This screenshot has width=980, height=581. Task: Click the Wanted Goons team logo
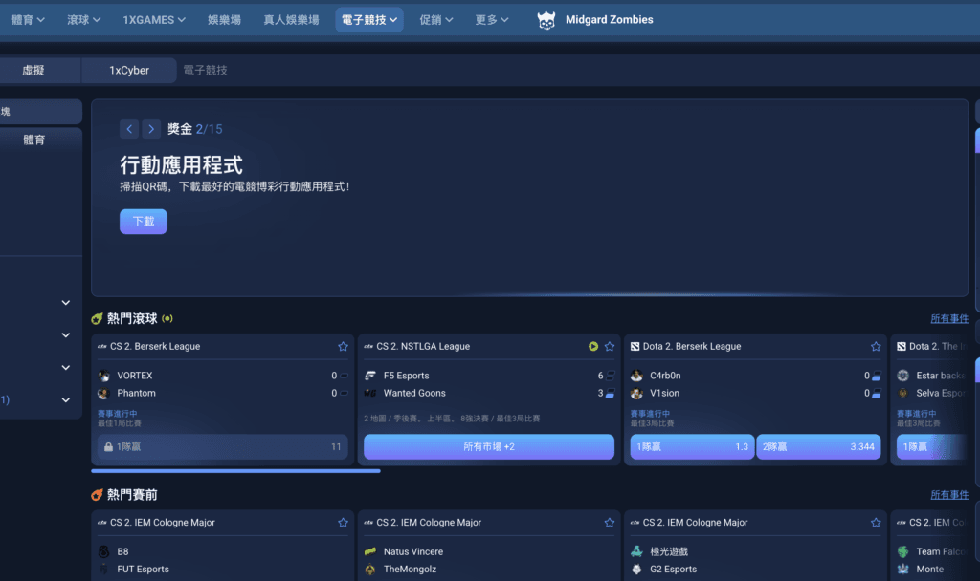click(370, 393)
